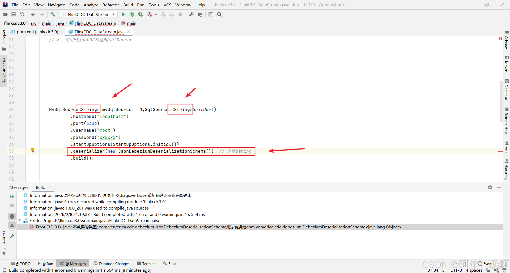Toggle the Remote Host side panel
Image resolution: width=510 pixels, height=273 pixels.
(507, 121)
